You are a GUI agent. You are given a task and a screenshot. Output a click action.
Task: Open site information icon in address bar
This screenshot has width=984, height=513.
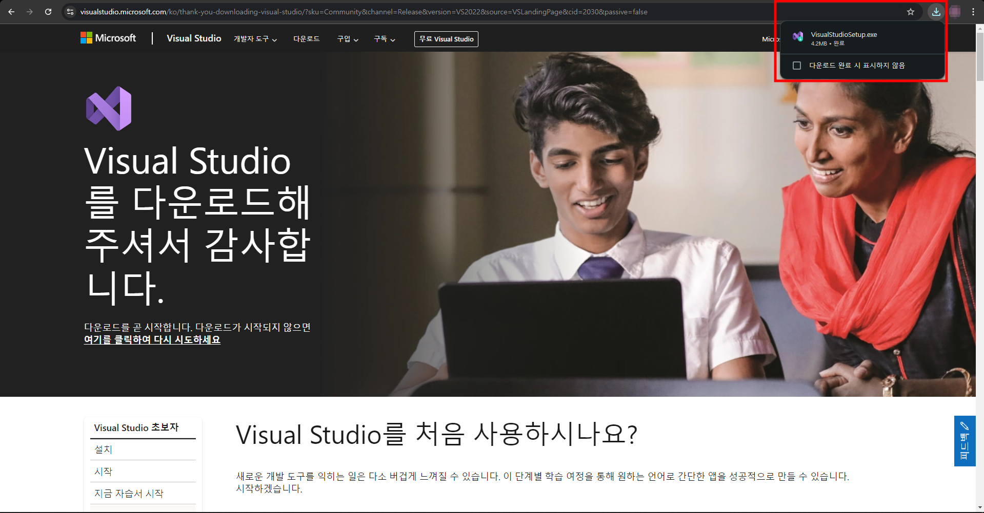pos(70,12)
